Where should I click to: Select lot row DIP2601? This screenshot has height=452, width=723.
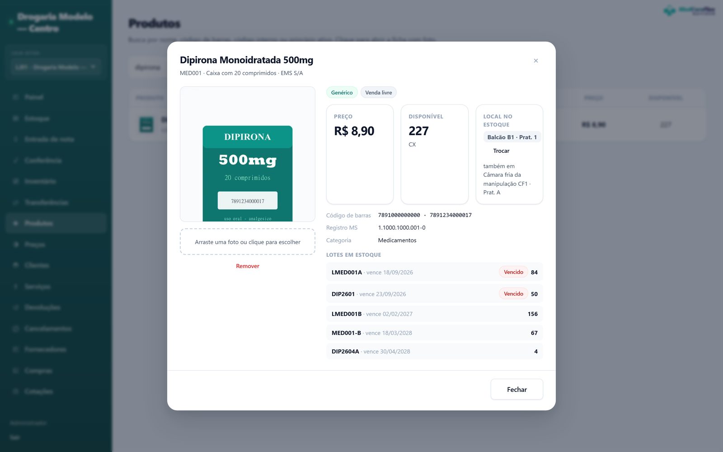434,294
